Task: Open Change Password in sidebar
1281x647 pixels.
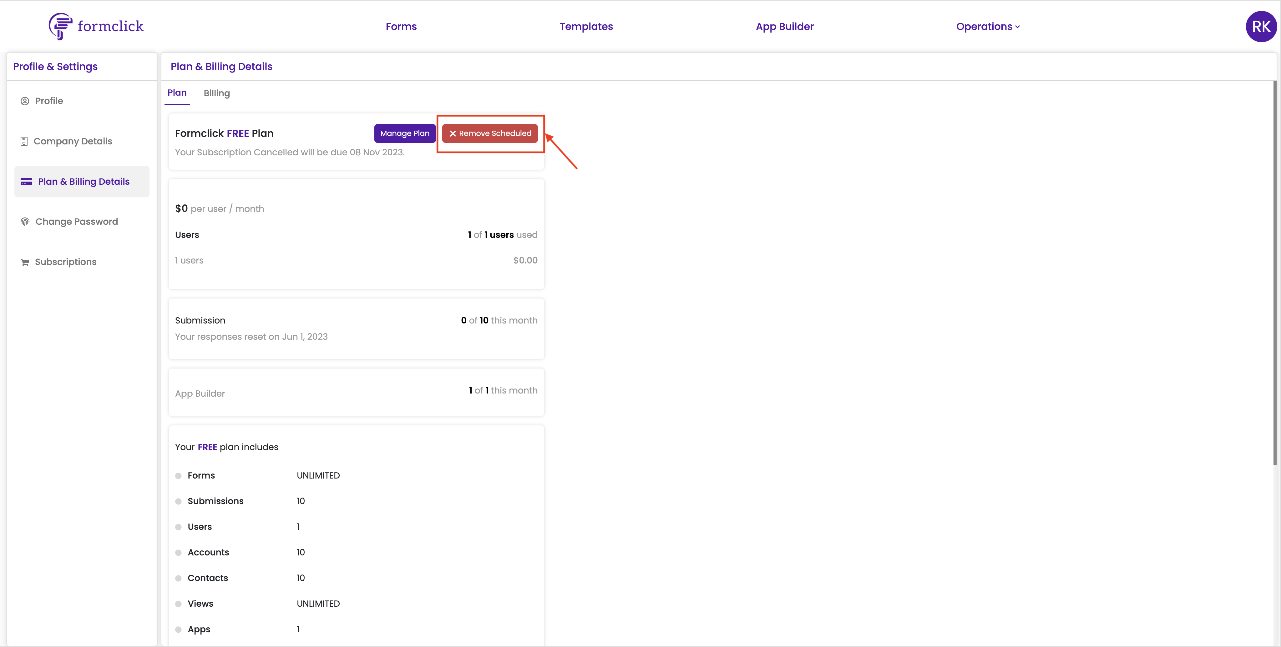Action: point(82,222)
